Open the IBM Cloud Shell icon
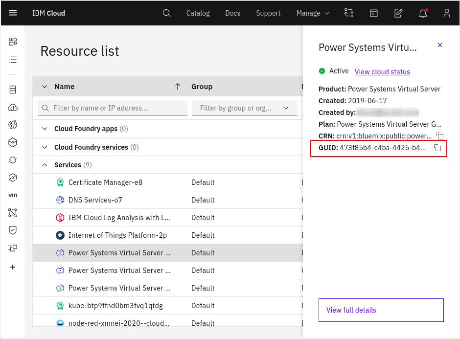The image size is (460, 339). (x=373, y=13)
